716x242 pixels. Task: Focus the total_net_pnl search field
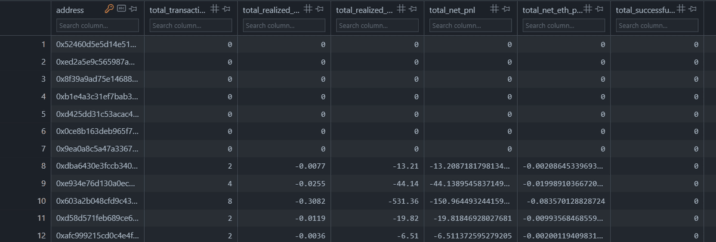471,26
